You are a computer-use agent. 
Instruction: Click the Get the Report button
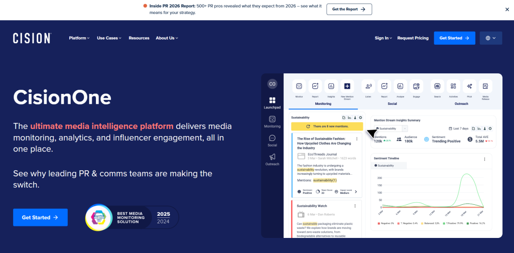click(349, 9)
